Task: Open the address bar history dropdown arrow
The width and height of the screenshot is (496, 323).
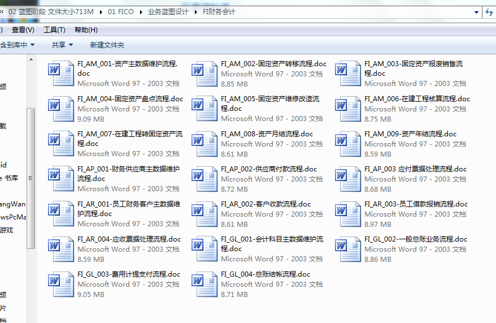Action: pos(476,12)
